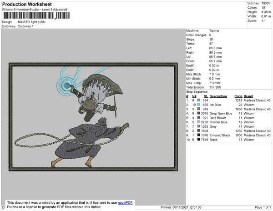
Task: Click the 'Stop Sequence:' label
Action: 197,92
